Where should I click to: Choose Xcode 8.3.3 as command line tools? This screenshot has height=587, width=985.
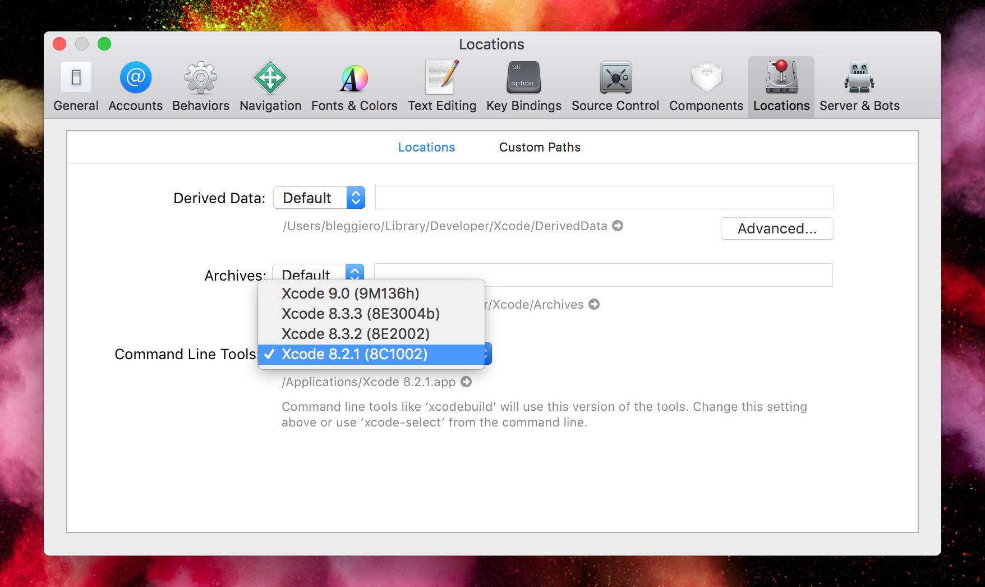click(360, 314)
